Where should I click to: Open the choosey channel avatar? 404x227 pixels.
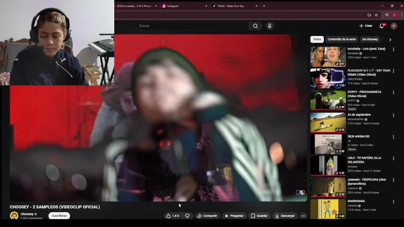click(x=14, y=216)
